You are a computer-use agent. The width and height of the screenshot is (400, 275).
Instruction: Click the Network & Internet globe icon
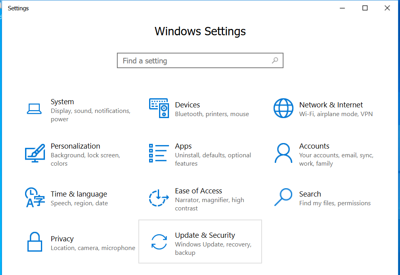pos(283,108)
